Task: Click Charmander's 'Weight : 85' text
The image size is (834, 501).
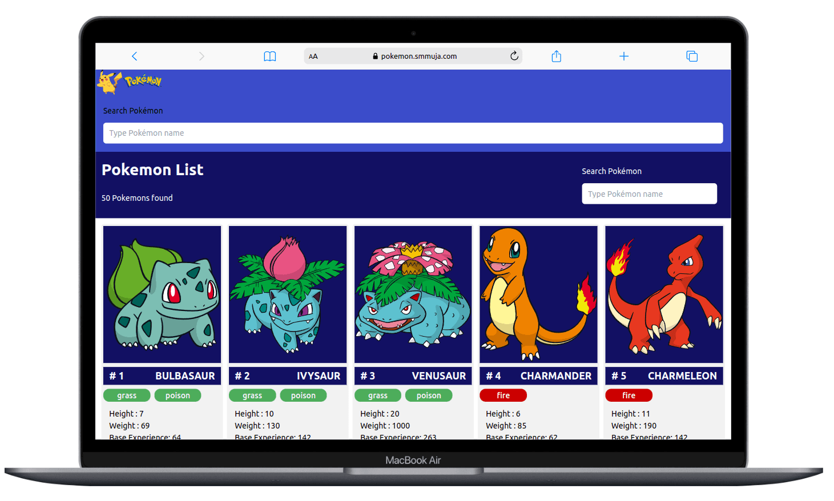Action: [506, 426]
